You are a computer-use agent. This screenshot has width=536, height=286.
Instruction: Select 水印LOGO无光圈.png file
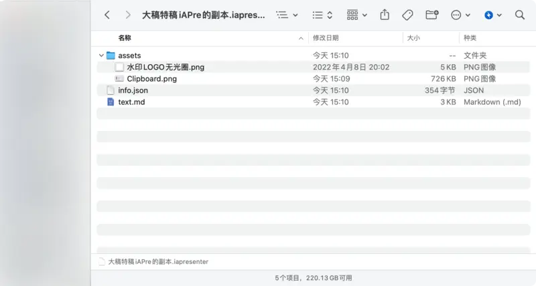point(165,67)
